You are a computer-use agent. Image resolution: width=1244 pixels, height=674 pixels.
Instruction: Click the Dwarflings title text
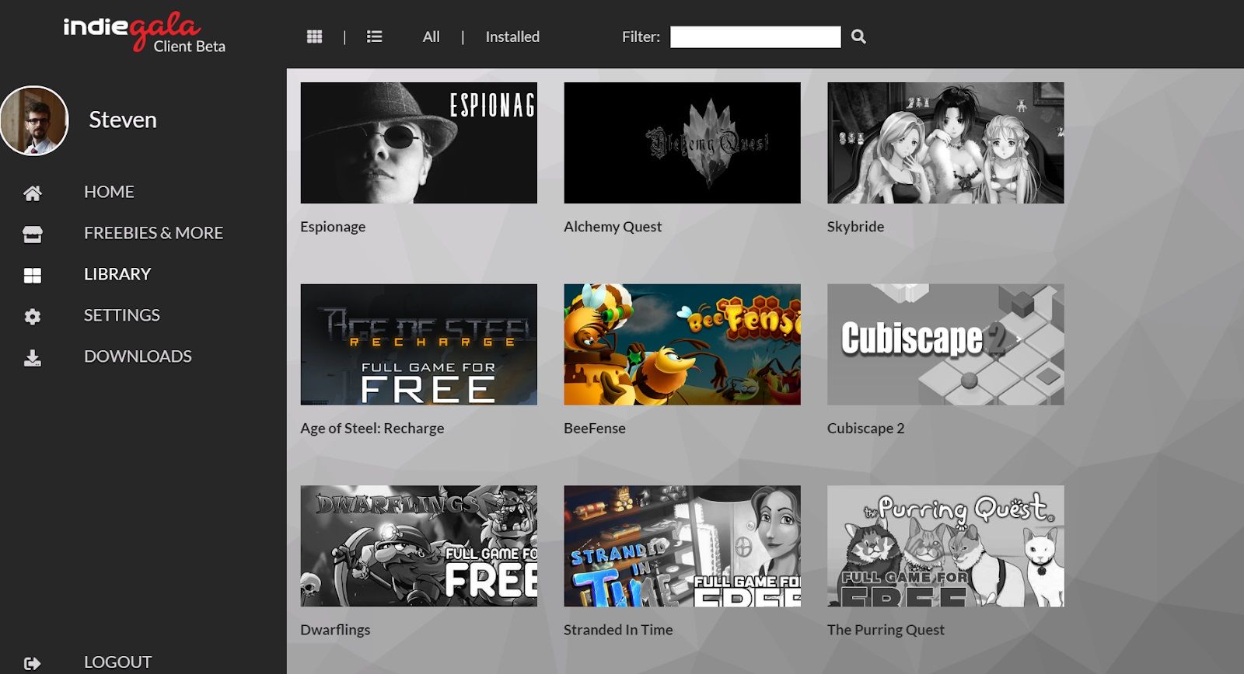pyautogui.click(x=335, y=631)
